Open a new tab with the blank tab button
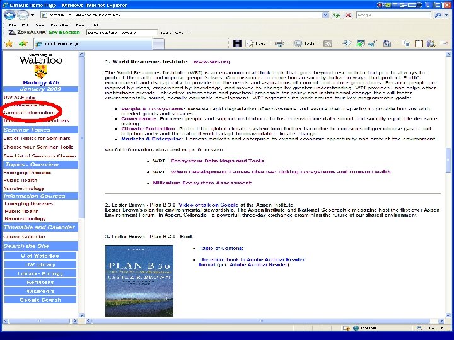 158,44
